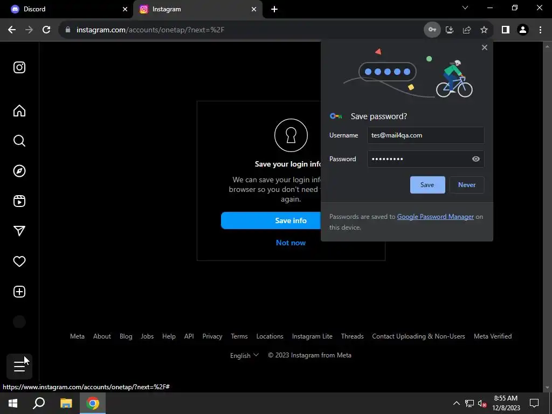
Task: Open Windows notification center
Action: click(534, 403)
